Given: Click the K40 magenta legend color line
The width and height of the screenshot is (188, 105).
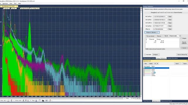Looking at the screenshot, I should tap(148, 74).
